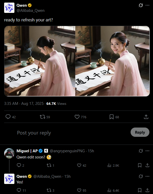Open Qwen profile avatar at top

point(9,8)
